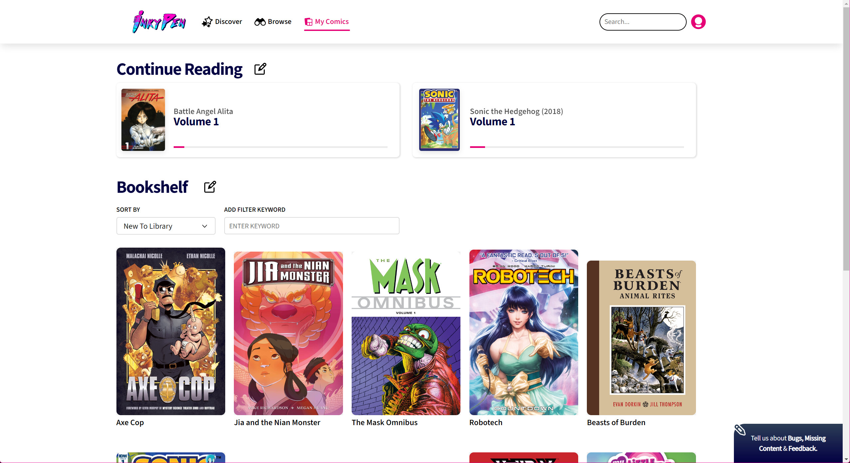Open Battle Angel Alita cover thumbnail
The height and width of the screenshot is (463, 850).
click(143, 120)
